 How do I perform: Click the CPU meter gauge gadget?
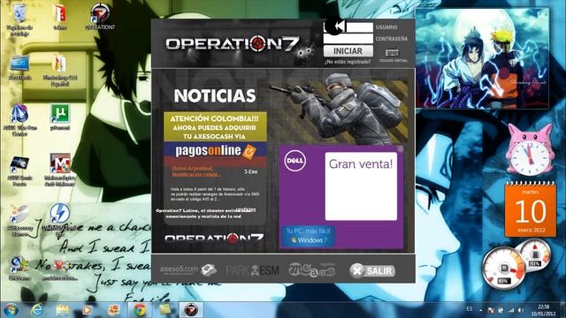point(504,268)
